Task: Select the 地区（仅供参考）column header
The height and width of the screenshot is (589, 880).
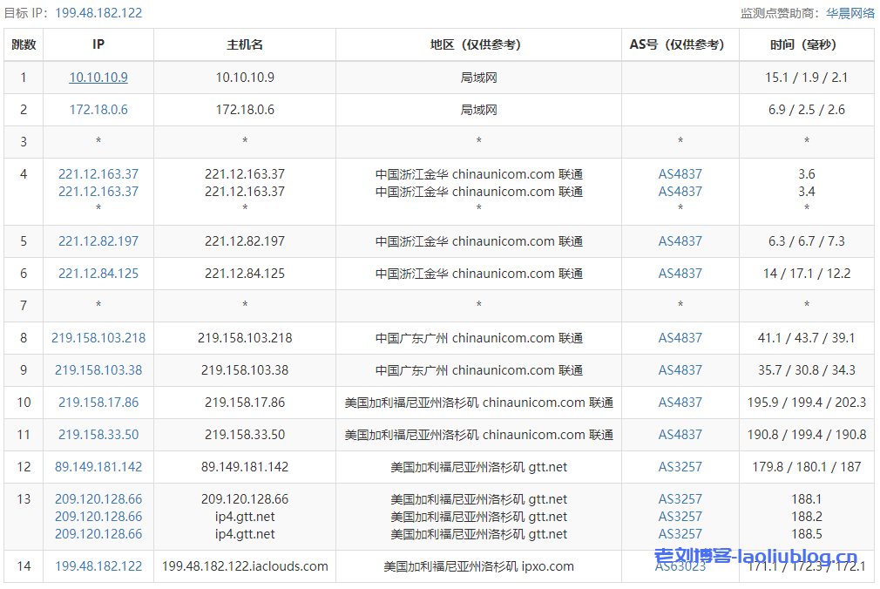Action: tap(478, 44)
